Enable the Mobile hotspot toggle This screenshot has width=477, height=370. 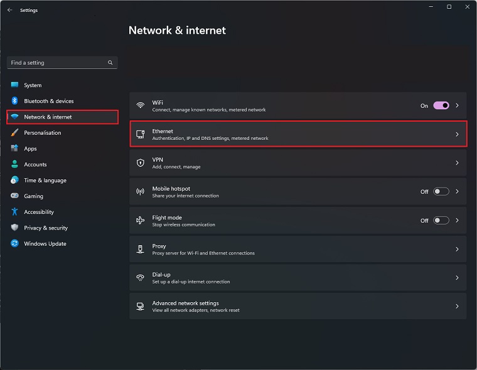tap(441, 192)
